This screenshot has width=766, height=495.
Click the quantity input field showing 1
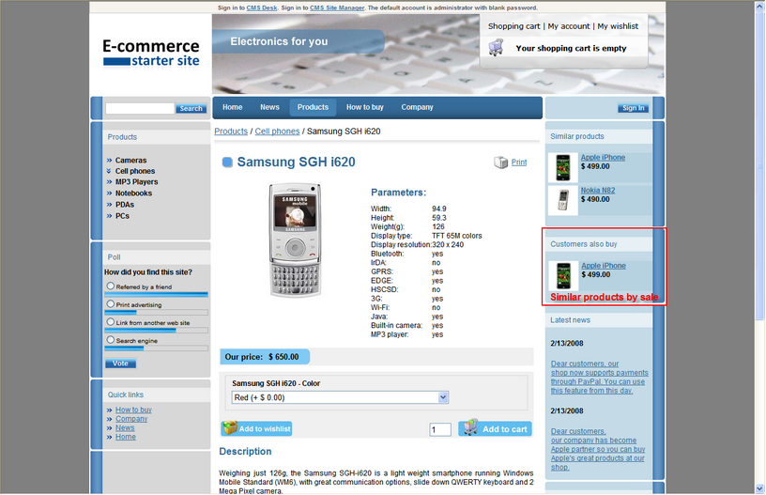(x=439, y=429)
